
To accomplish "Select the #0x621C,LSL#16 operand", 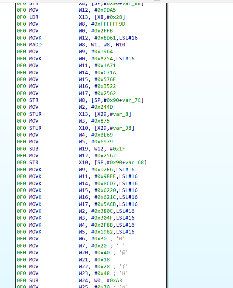I will click(116, 197).
